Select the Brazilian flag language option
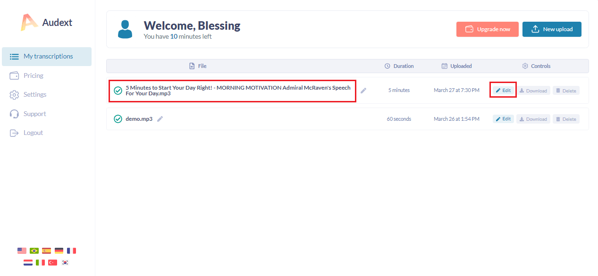The height and width of the screenshot is (276, 598). 34,251
